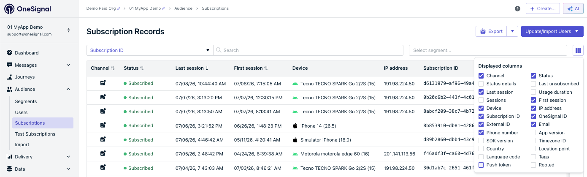The width and height of the screenshot is (587, 177).
Task: Go to Audience breadcrumb link
Action: pyautogui.click(x=183, y=8)
